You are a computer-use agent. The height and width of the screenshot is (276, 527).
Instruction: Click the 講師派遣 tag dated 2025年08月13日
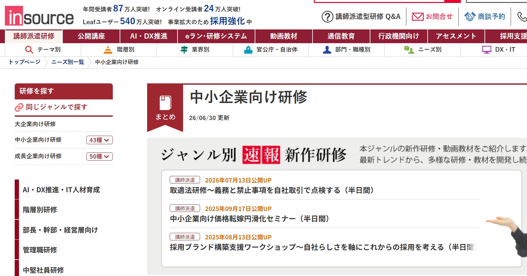185,237
